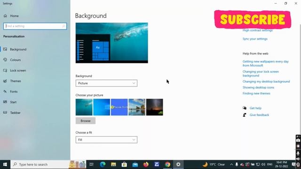Image resolution: width=301 pixels, height=169 pixels.
Task: Select the blue Windows logo picture thumbnail
Action: [102, 107]
